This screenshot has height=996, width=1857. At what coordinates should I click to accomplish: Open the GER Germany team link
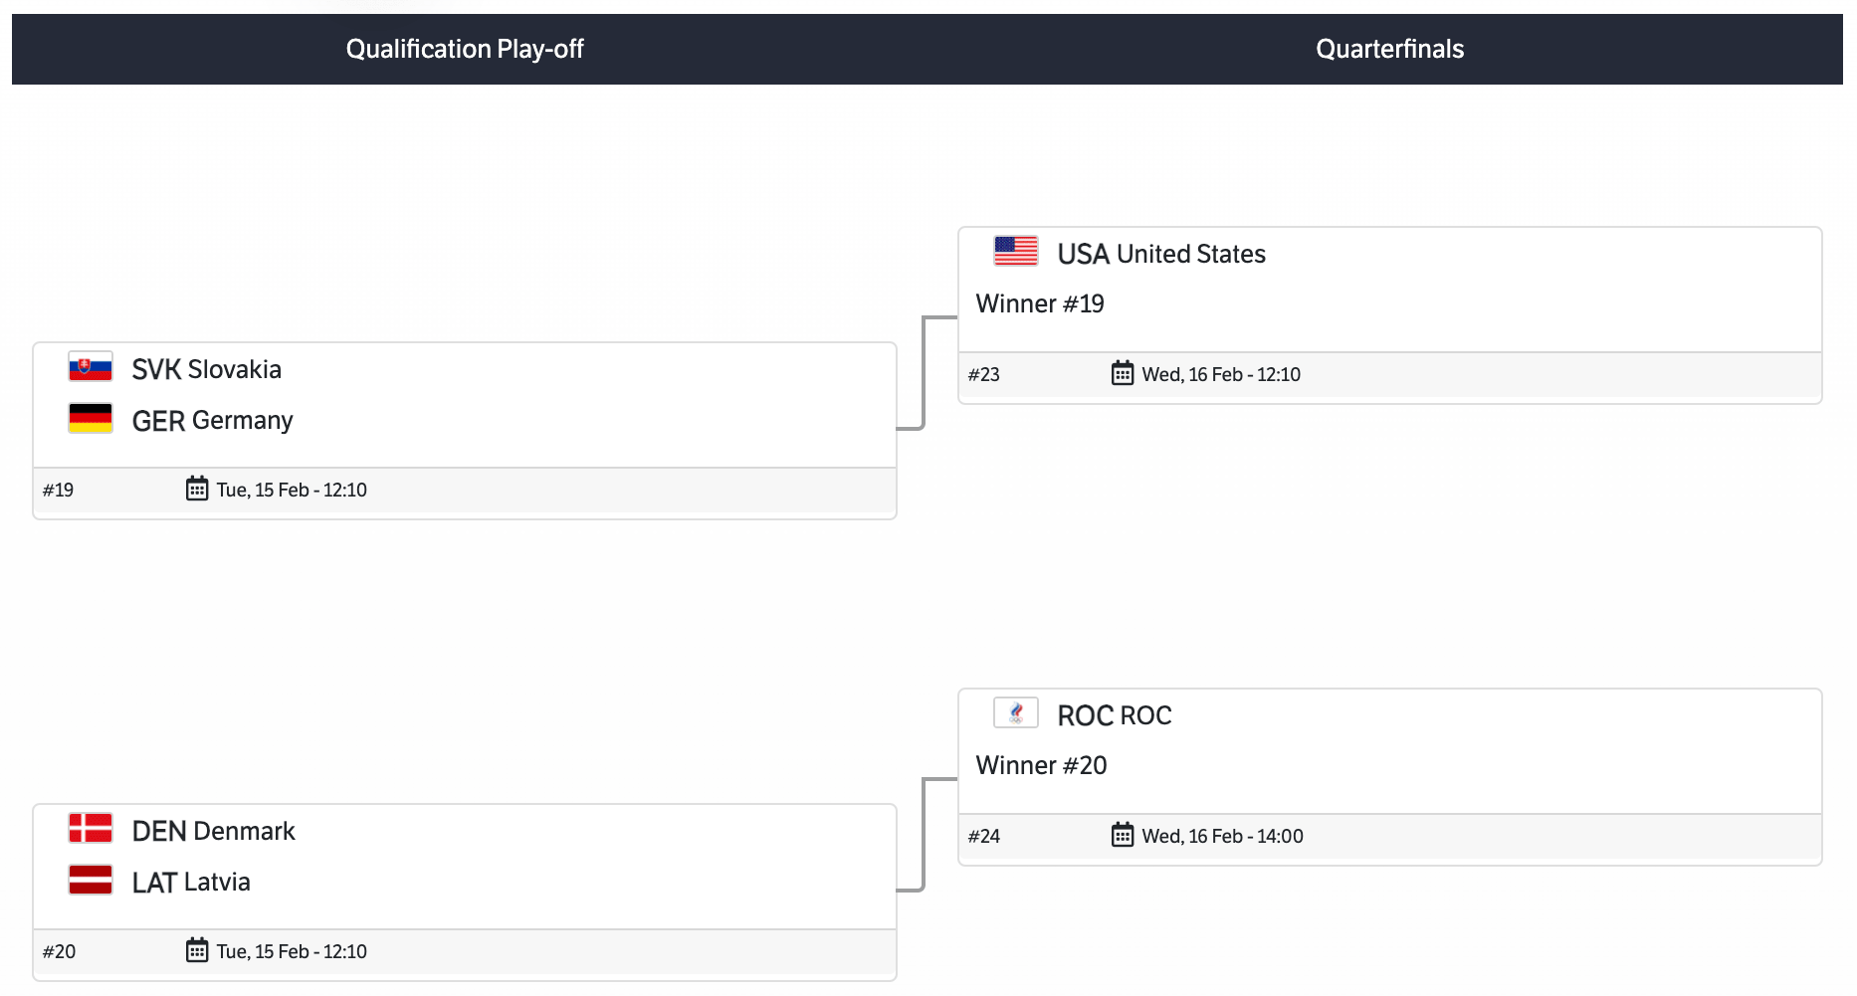[x=212, y=421]
